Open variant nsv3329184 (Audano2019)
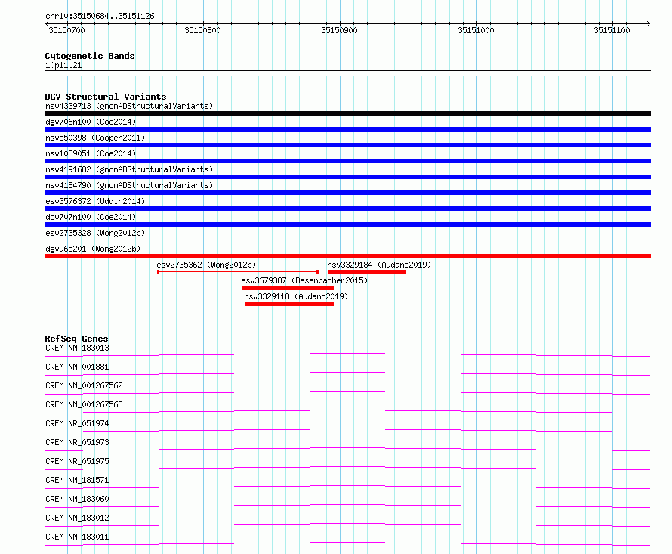Screen dimensions: 672x554 coord(379,265)
